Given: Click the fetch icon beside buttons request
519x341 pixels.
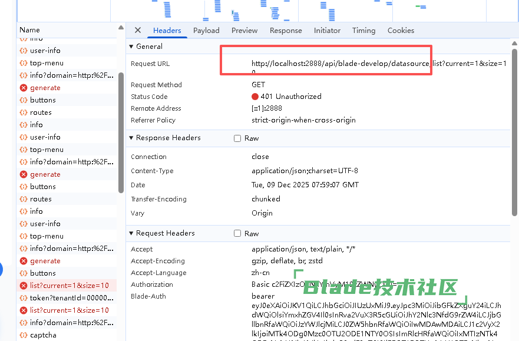Looking at the screenshot, I should (x=24, y=100).
